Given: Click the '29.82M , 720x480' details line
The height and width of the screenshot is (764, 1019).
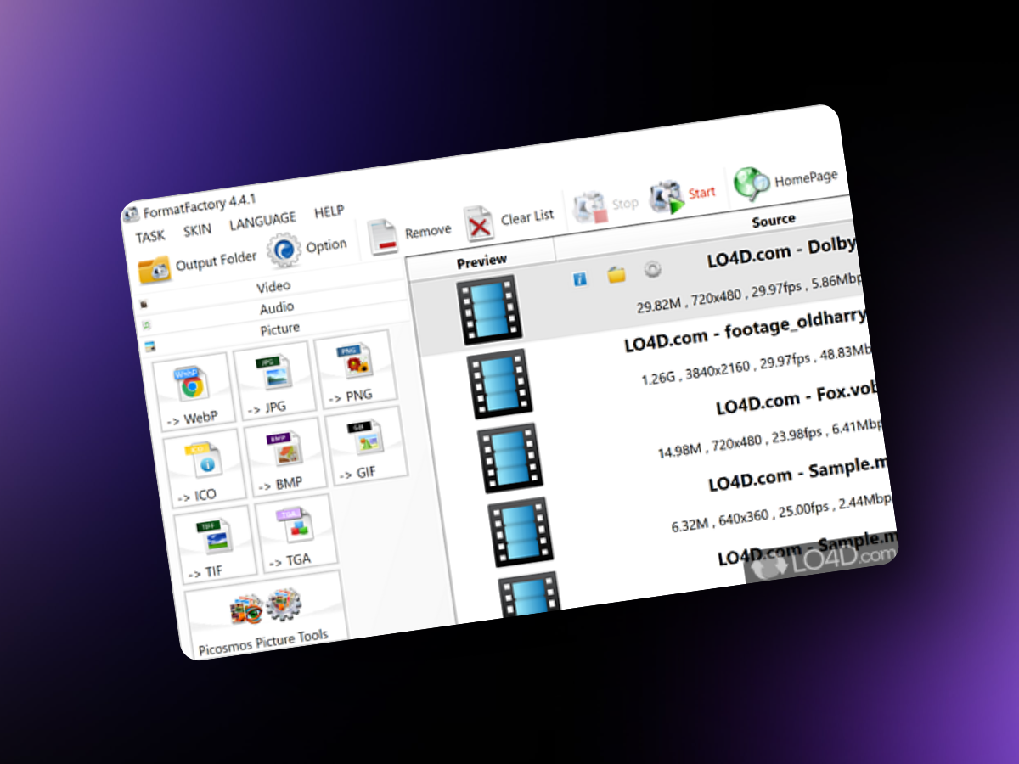Looking at the screenshot, I should pyautogui.click(x=750, y=293).
